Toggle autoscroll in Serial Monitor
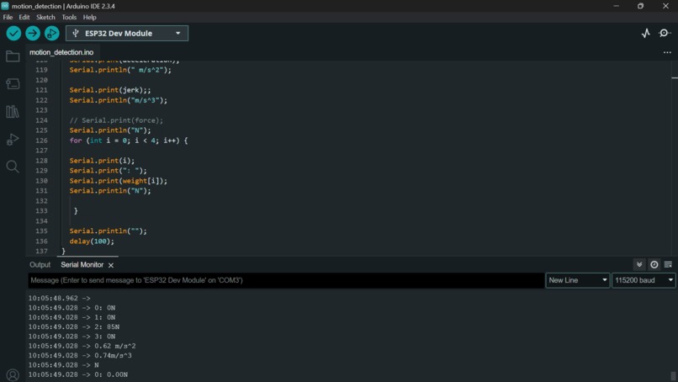This screenshot has height=382, width=678. [639, 264]
